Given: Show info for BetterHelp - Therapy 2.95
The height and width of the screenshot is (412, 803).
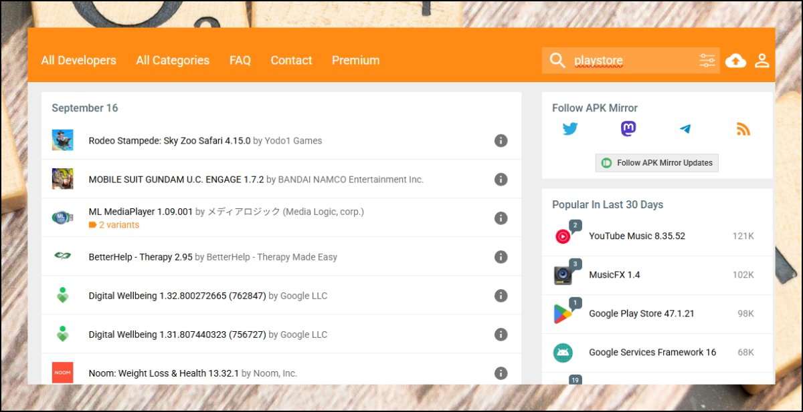Looking at the screenshot, I should pos(501,257).
